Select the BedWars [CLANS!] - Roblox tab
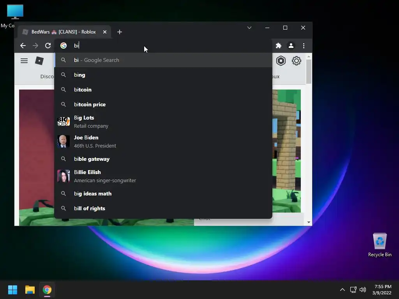 (x=64, y=32)
